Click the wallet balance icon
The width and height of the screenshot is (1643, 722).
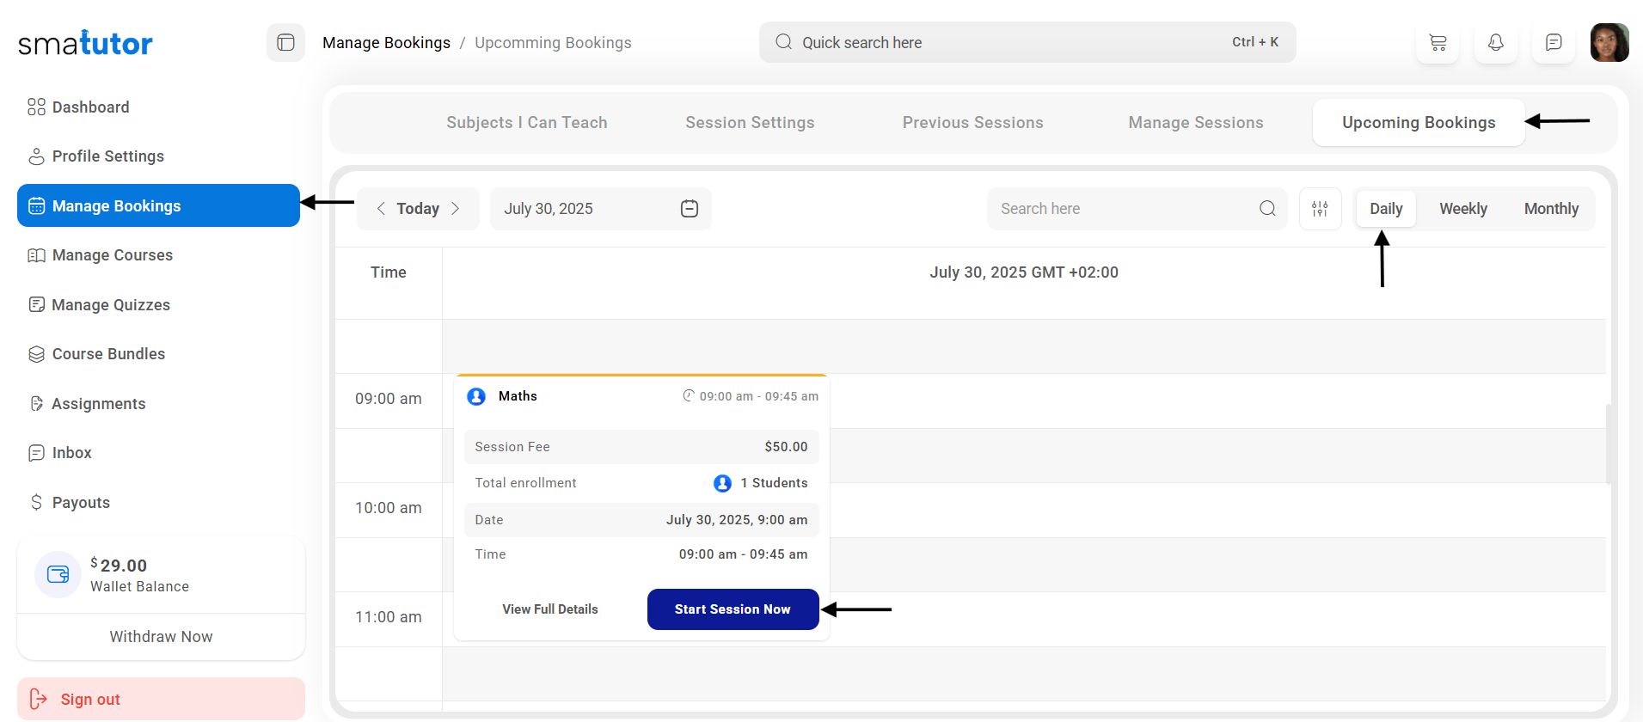58,574
